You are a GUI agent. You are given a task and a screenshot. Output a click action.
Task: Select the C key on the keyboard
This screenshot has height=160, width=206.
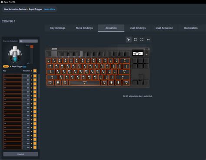(x=72, y=77)
